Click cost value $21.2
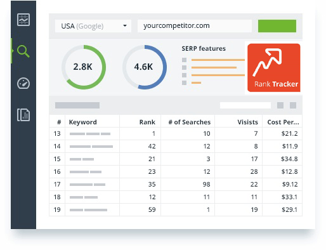This screenshot has height=250, width=326. [x=289, y=133]
